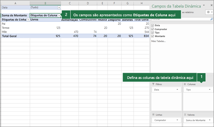Image resolution: width=214 pixels, height=127 pixels.
Task: Click Mãe's total value 544
Action: pos(147,32)
